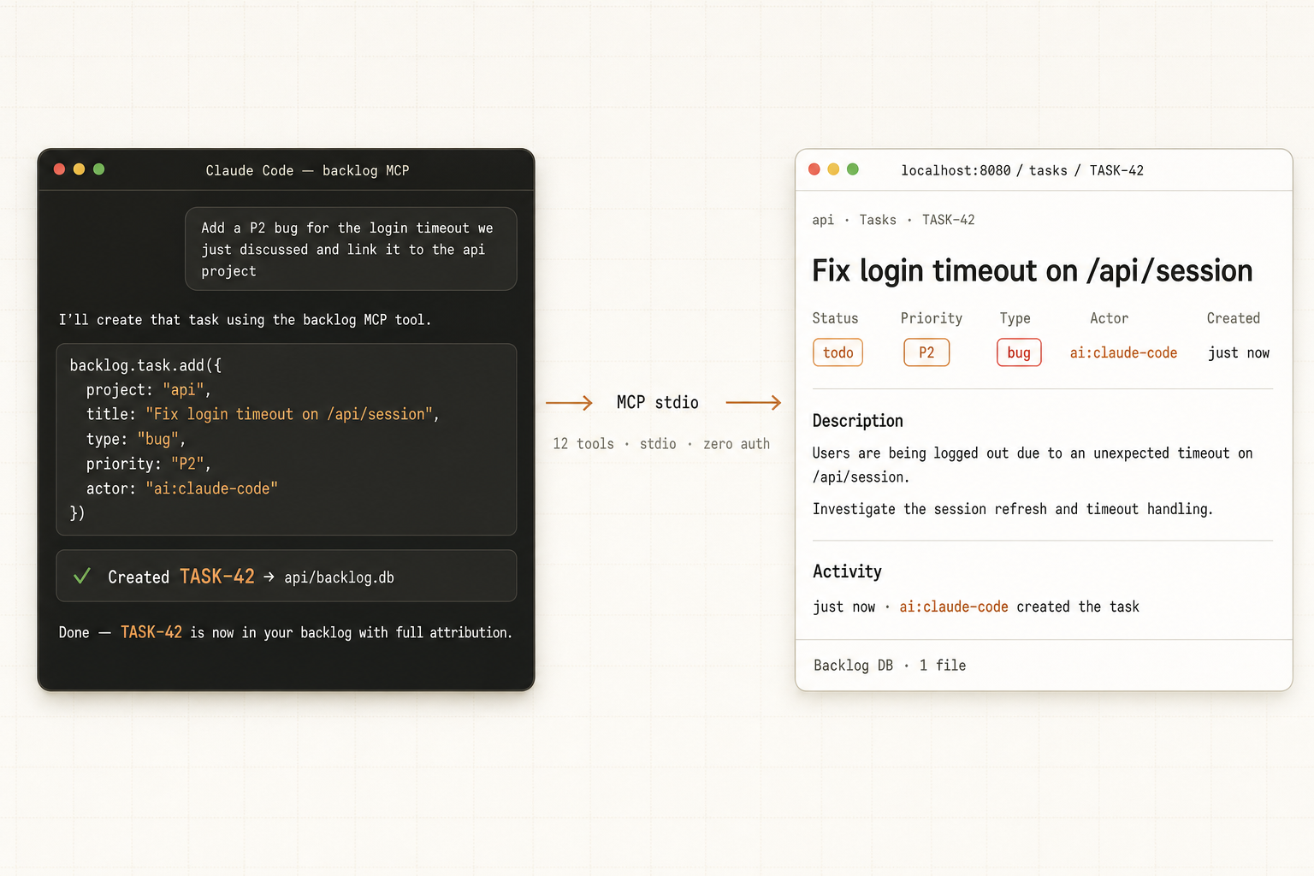Click the '12 tools · stdio · zero auth' caption
Viewport: 1314px width, 876px height.
point(661,444)
